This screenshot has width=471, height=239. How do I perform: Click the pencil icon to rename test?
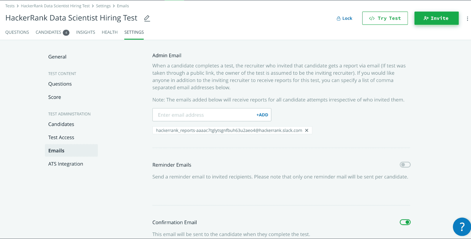(147, 18)
